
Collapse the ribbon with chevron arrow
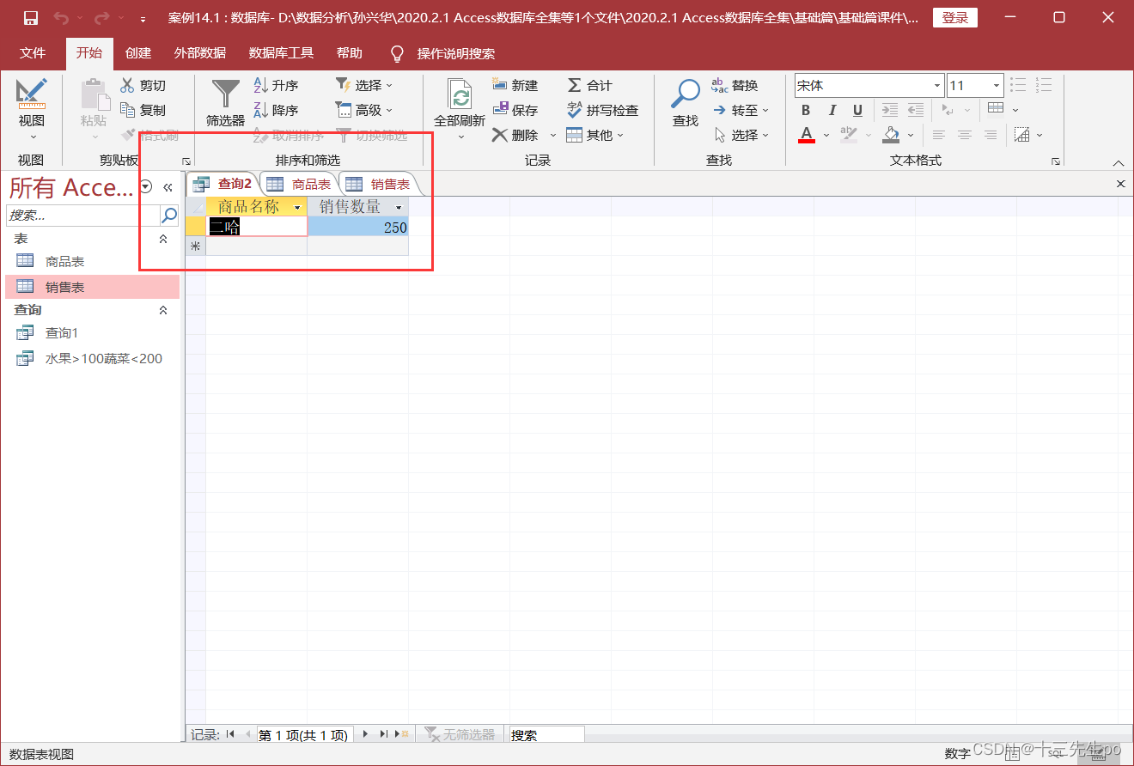1118,161
